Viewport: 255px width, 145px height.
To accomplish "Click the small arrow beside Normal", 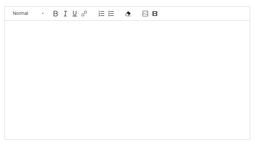I will tap(43, 13).
